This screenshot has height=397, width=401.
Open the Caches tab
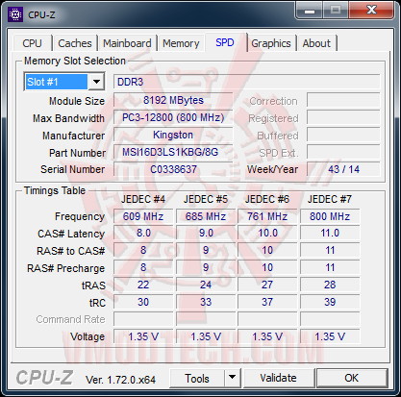pos(75,43)
